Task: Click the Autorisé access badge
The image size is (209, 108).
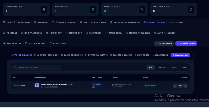Action: click(x=150, y=86)
